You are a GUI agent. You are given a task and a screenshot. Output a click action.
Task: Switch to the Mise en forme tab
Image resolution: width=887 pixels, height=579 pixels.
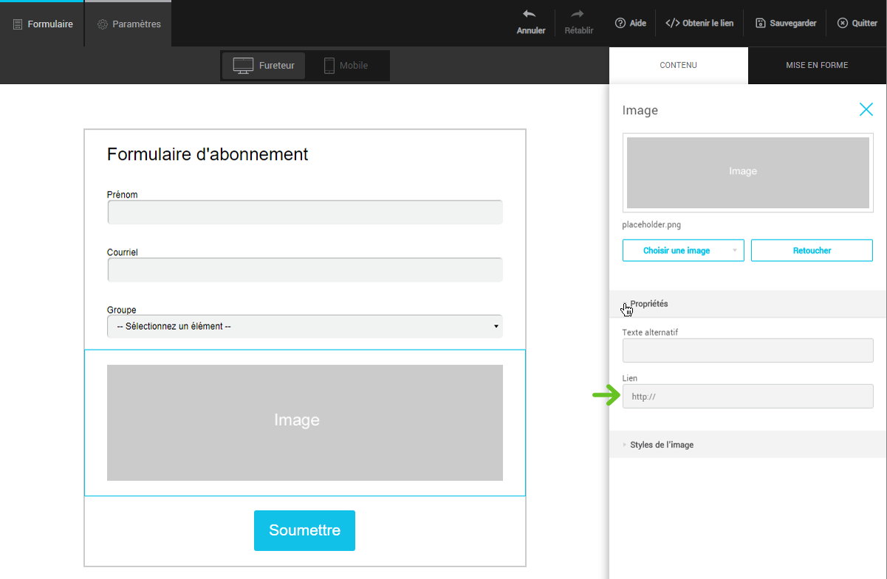pos(816,65)
